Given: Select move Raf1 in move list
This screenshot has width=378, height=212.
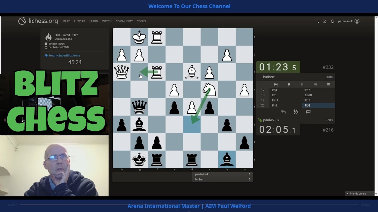Looking at the screenshot, I should [287, 100].
